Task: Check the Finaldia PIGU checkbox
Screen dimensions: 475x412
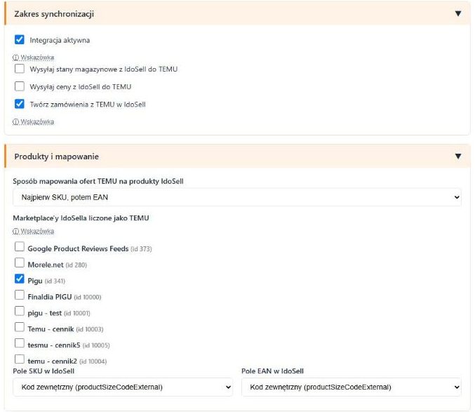Action: (20, 295)
